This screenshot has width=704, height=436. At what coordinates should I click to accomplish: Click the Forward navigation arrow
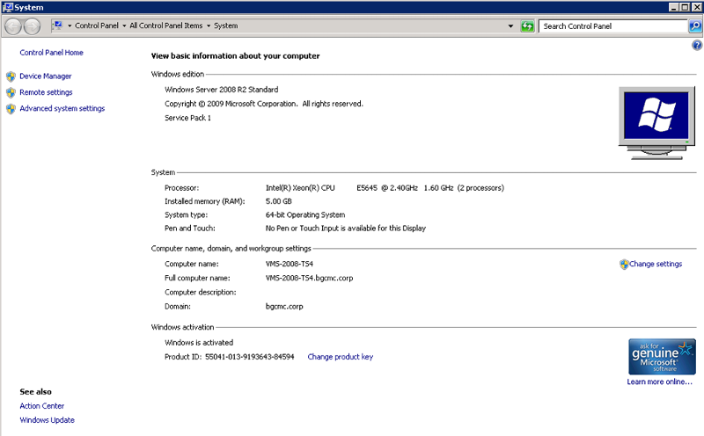(x=32, y=26)
